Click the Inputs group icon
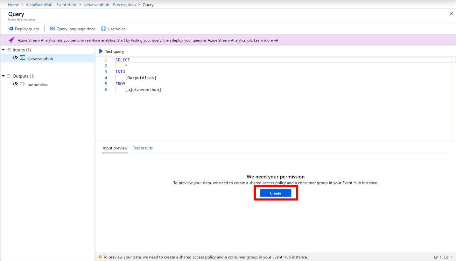 [x=9, y=50]
